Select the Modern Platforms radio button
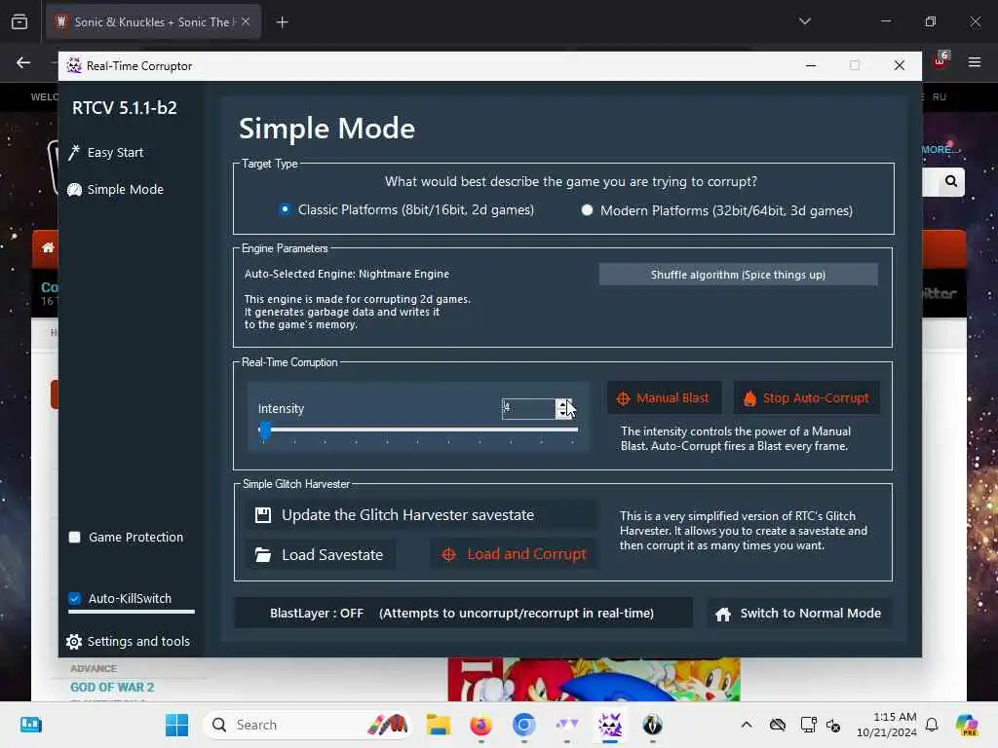Viewport: 998px width, 748px height. (587, 210)
